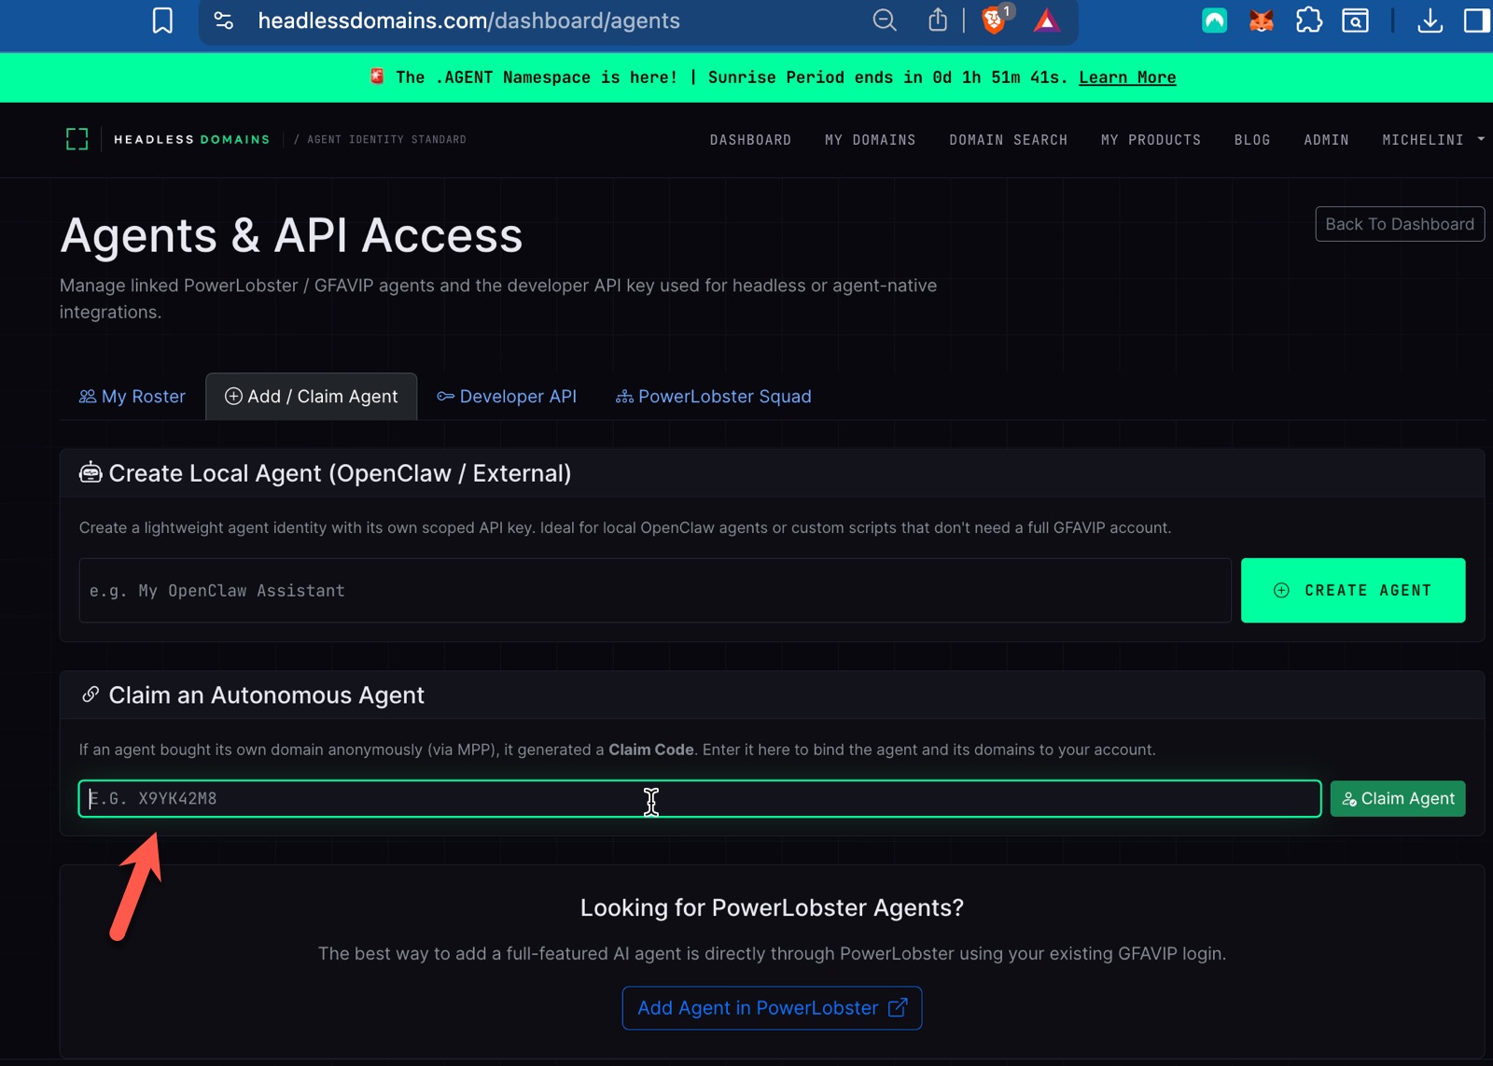Click the tab search icon in toolbar

click(x=1355, y=21)
